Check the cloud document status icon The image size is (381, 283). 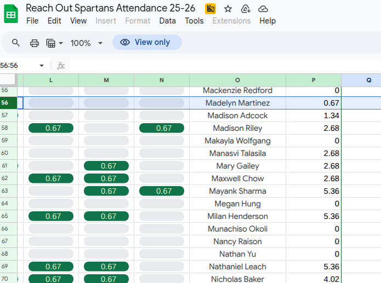(263, 8)
